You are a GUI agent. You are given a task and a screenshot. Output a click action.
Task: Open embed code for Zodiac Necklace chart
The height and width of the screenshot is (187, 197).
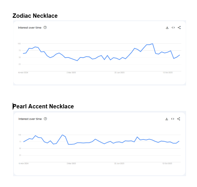point(173,28)
